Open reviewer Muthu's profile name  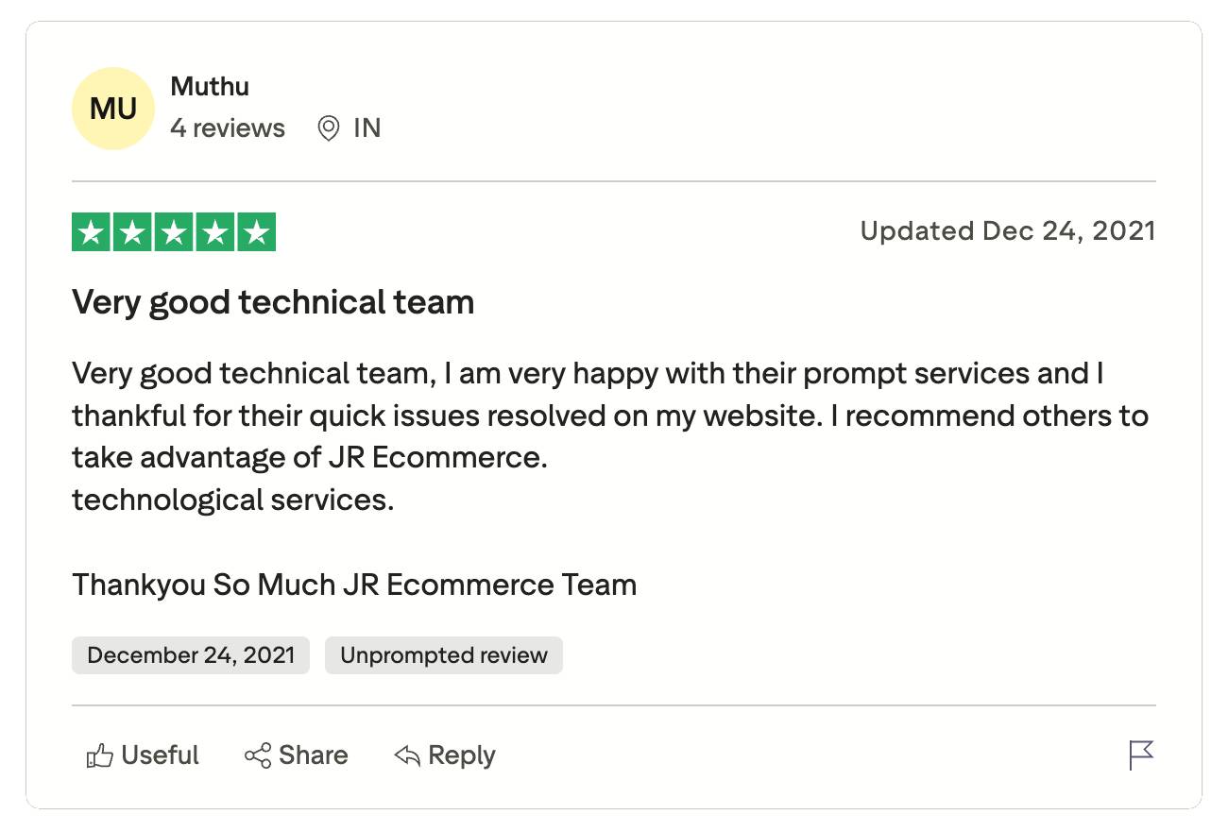[210, 87]
